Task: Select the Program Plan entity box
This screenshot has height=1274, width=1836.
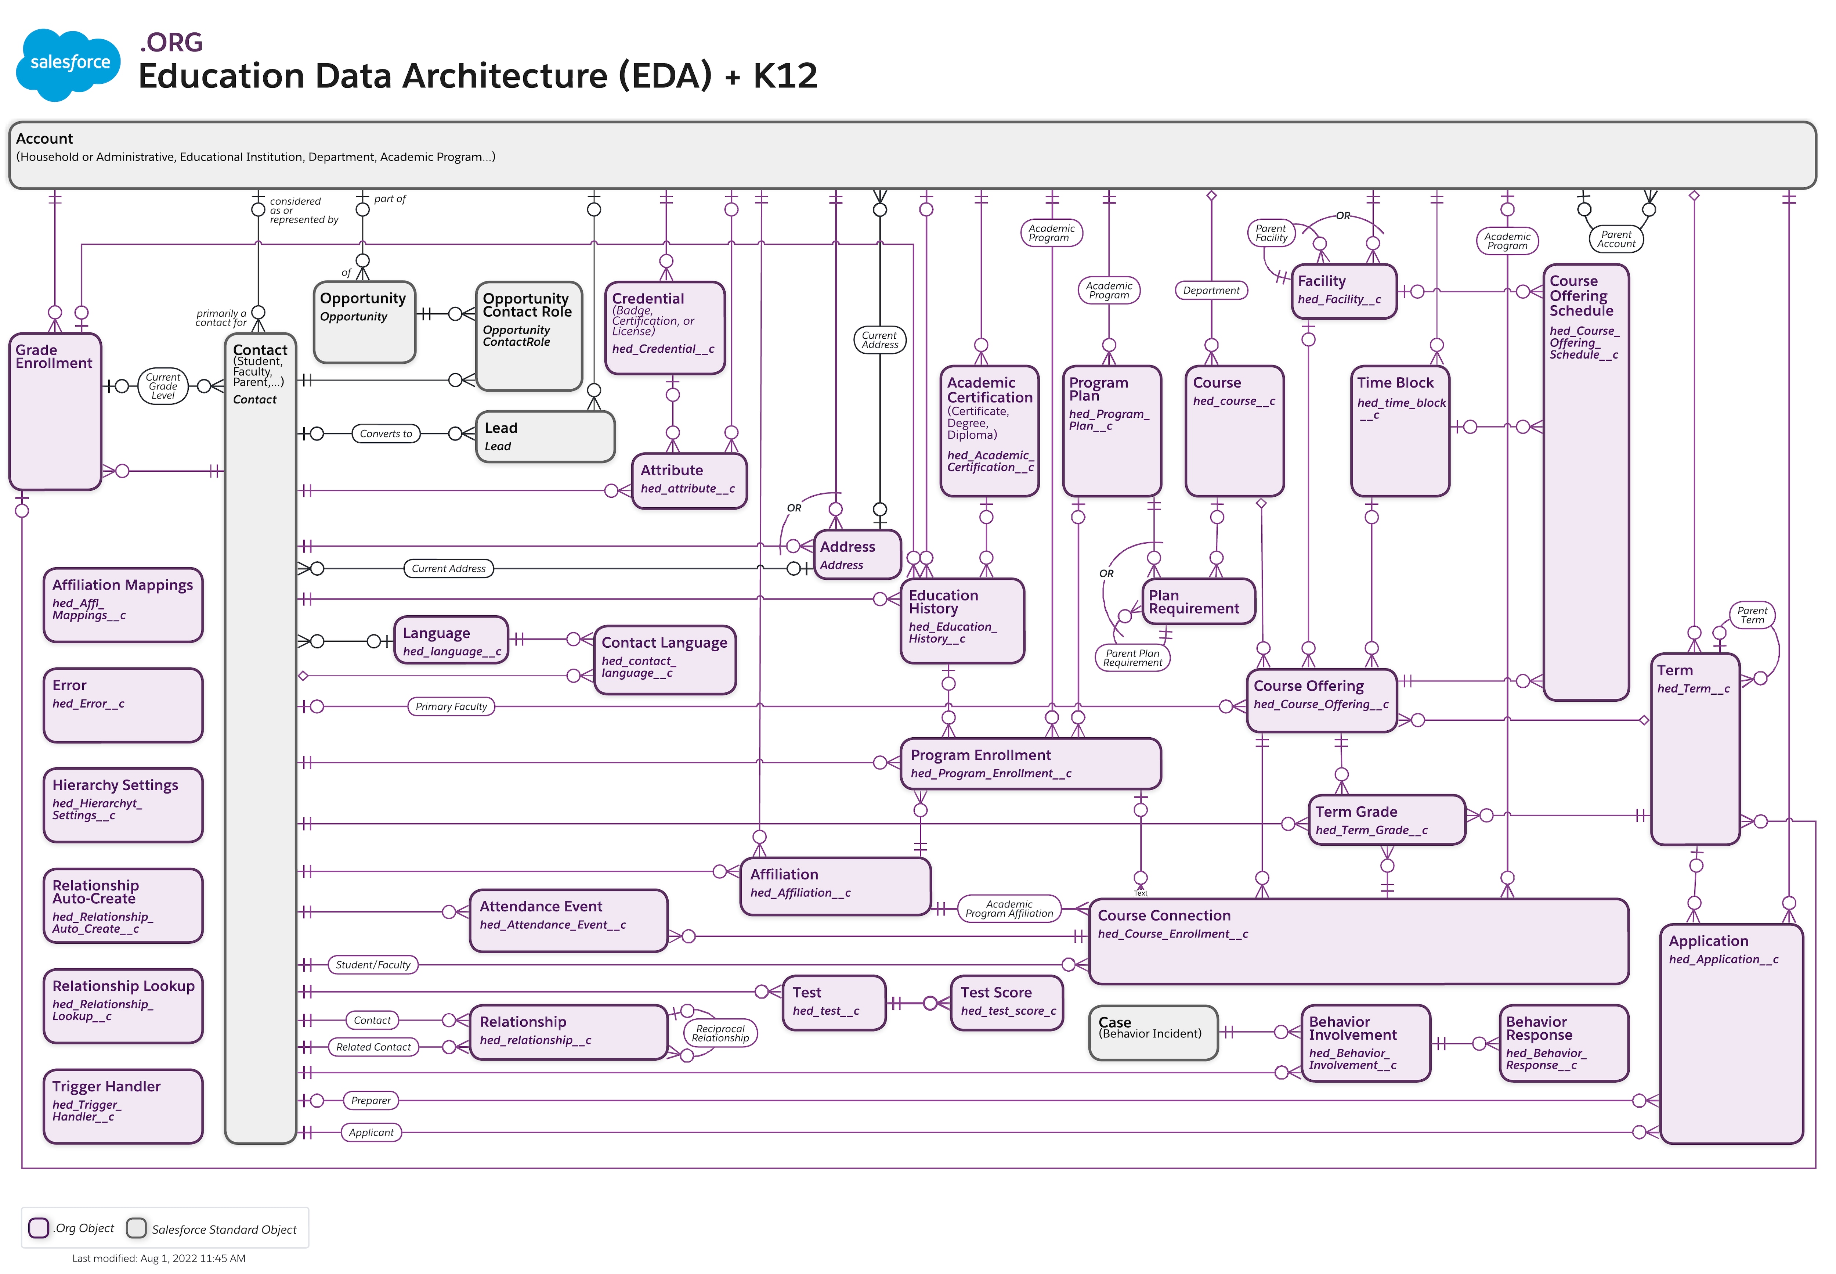Action: coord(1112,431)
